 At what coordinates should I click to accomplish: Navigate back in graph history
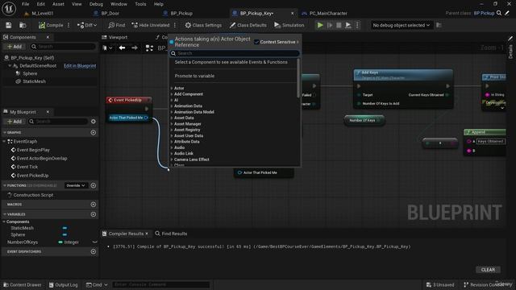[x=122, y=48]
